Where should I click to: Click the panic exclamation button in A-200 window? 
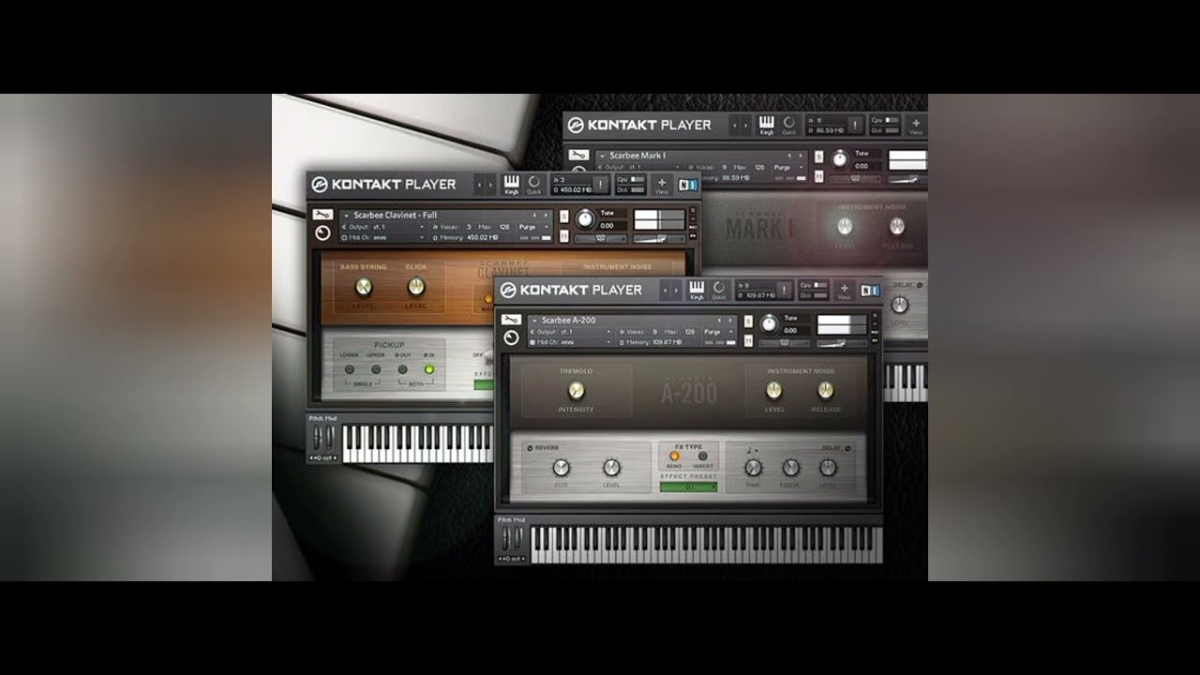coord(784,290)
